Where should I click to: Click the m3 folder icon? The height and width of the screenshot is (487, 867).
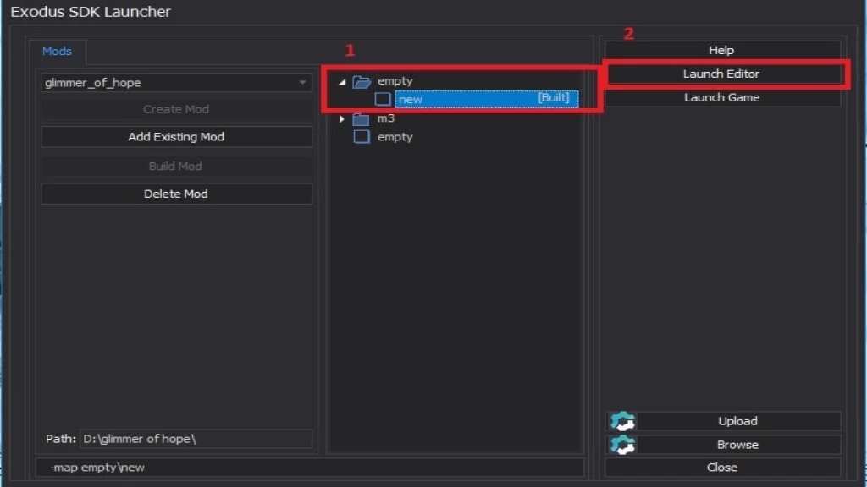pyautogui.click(x=361, y=118)
